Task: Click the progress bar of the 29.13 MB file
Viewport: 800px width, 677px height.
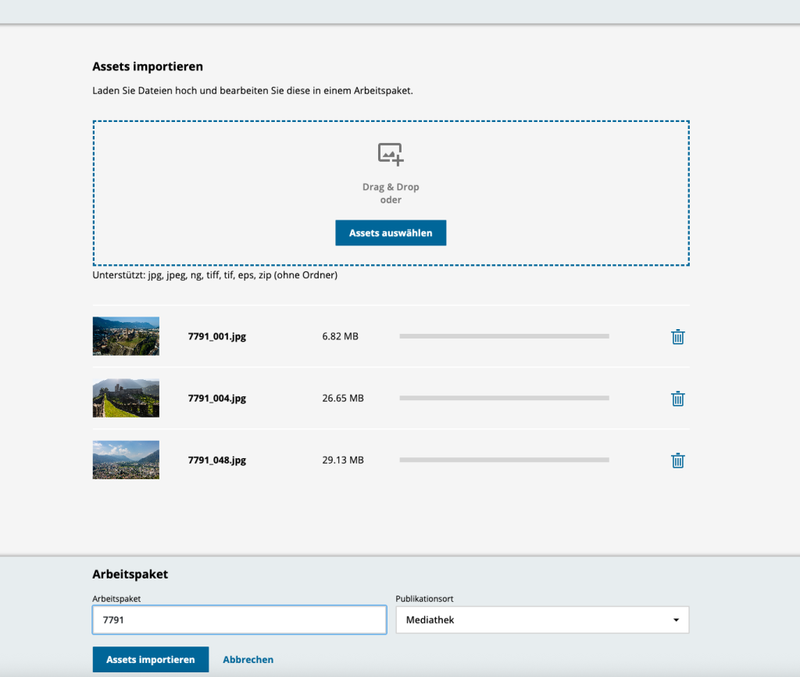Action: tap(504, 460)
